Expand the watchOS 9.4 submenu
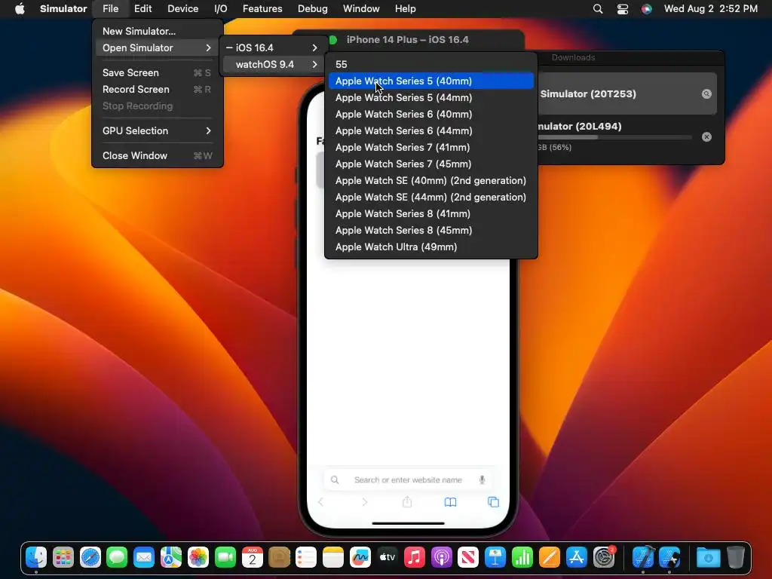This screenshot has height=579, width=772. 271,65
